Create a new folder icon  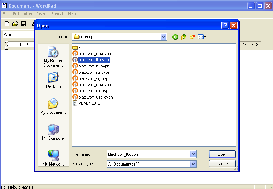[x=192, y=37]
